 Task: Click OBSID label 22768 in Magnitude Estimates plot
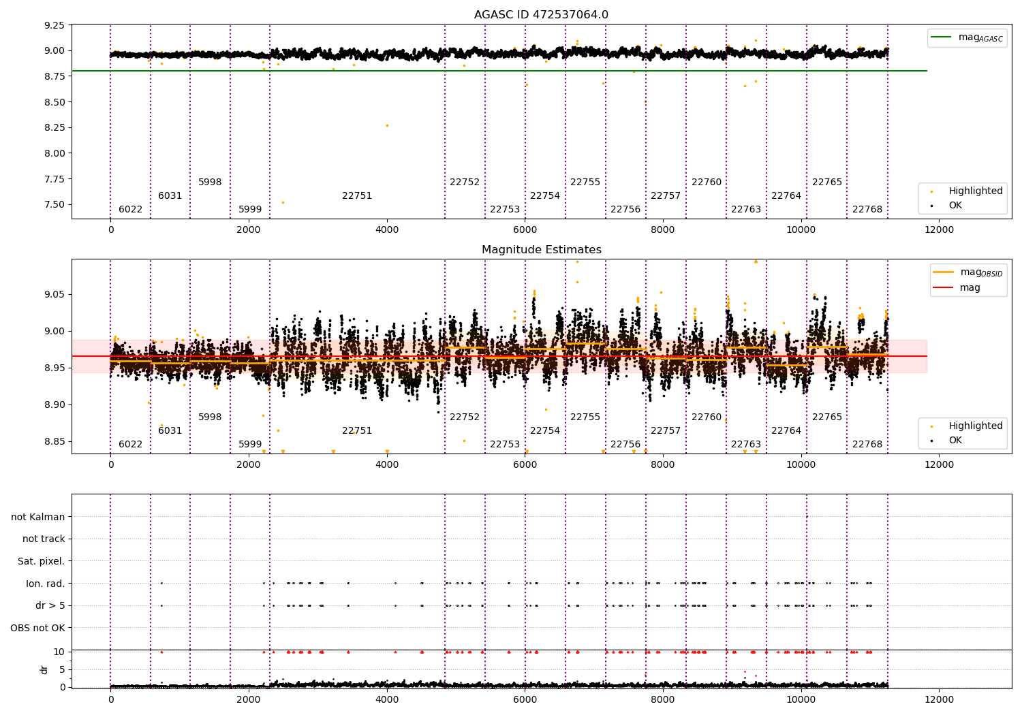coord(867,445)
